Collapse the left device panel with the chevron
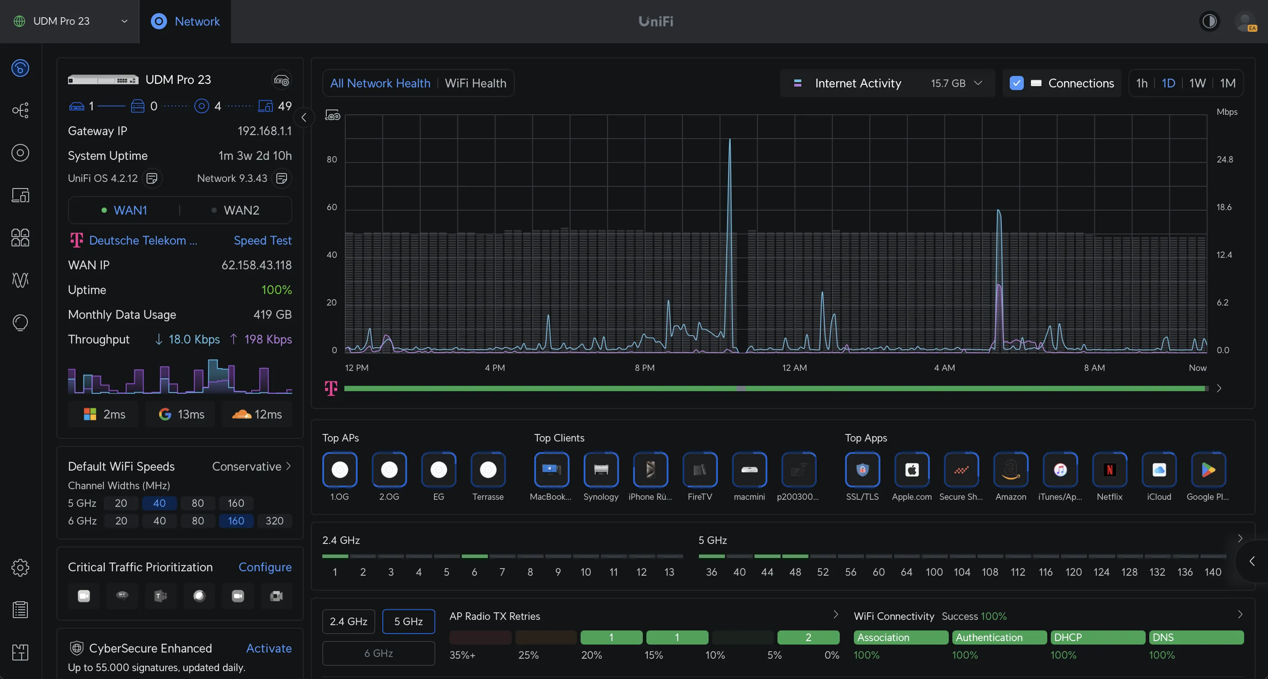This screenshot has height=679, width=1268. click(x=304, y=117)
